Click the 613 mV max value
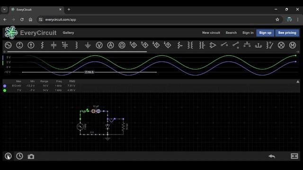 17,86
